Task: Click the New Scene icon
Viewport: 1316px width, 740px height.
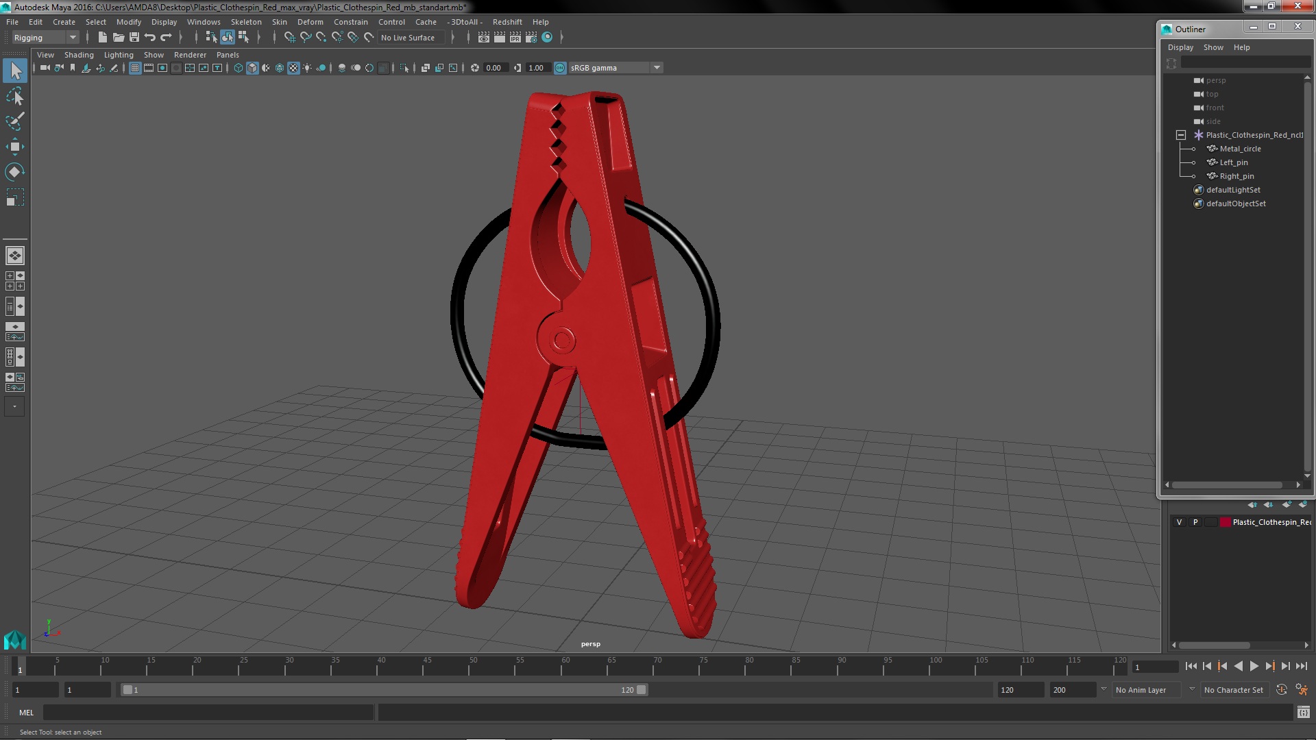Action: [103, 38]
